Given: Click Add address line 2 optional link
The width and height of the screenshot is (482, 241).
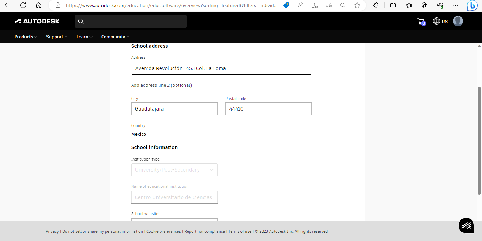Looking at the screenshot, I should [161, 85].
